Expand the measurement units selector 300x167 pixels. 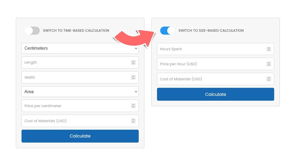[80, 48]
